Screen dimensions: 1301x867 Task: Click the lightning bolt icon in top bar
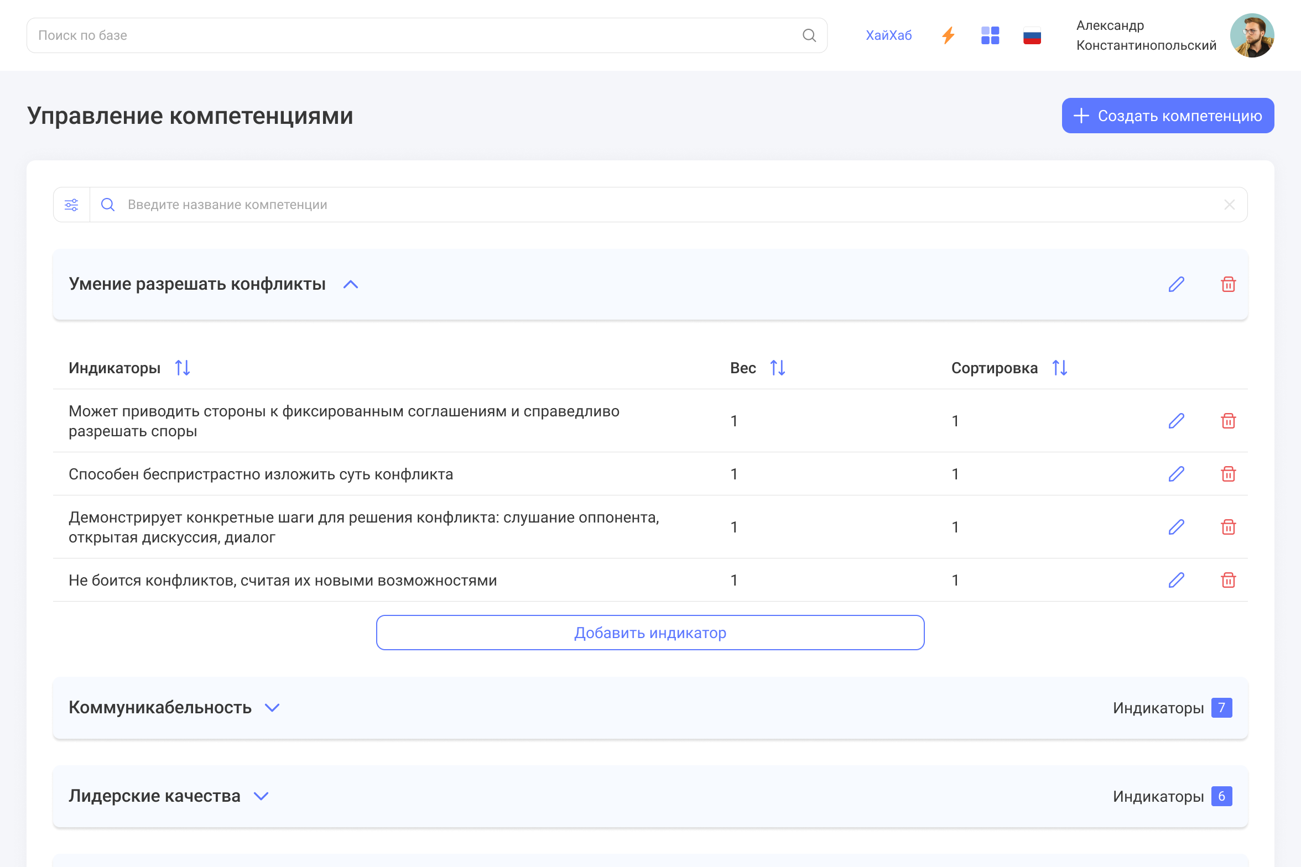coord(948,35)
